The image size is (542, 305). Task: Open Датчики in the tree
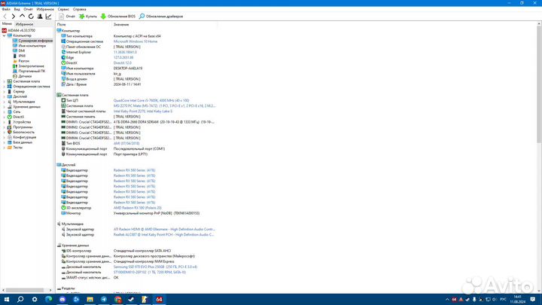coord(22,76)
